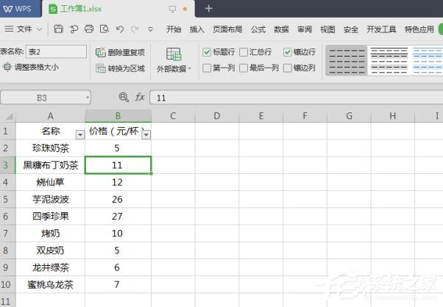443x307 pixels.
Task: Click the Save icon in quick toolbar
Action: pos(58,29)
